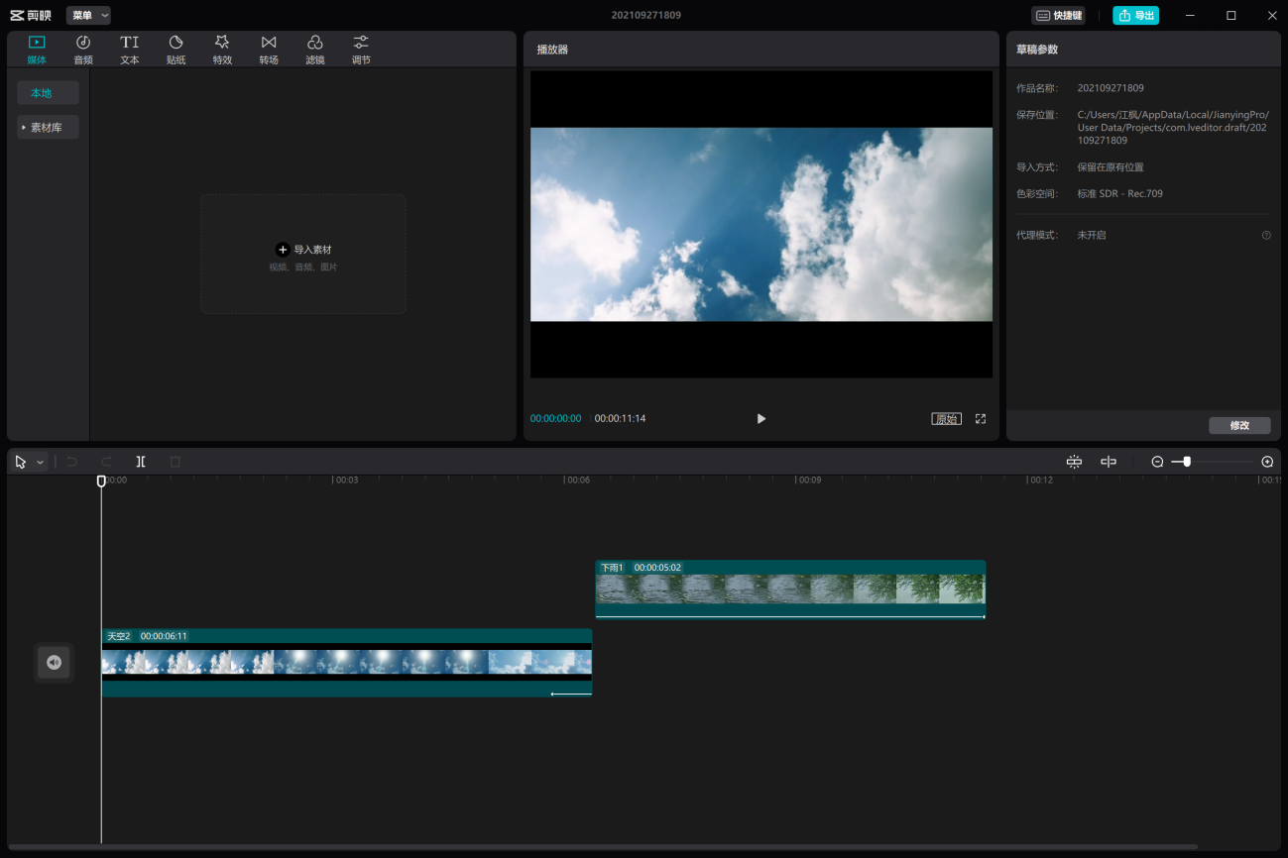1288x858 pixels.
Task: Click the 草稿参数 panel title
Action: coord(1037,49)
